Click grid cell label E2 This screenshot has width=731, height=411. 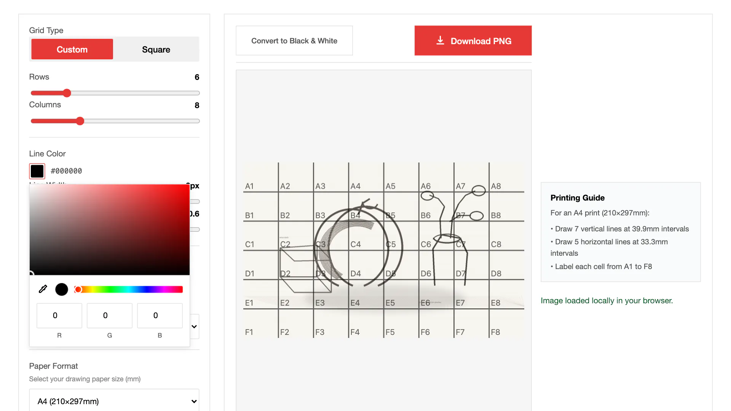[285, 303]
